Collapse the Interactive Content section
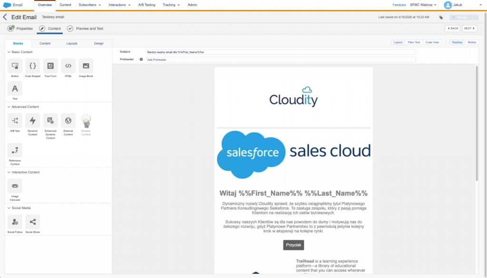The width and height of the screenshot is (487, 278). (x=9, y=172)
